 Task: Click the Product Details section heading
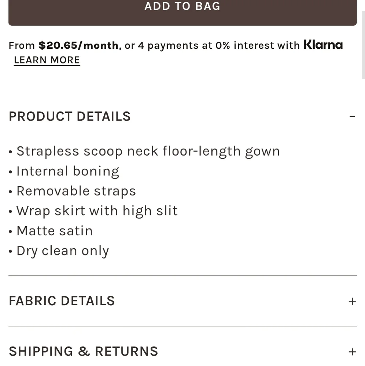coord(70,116)
